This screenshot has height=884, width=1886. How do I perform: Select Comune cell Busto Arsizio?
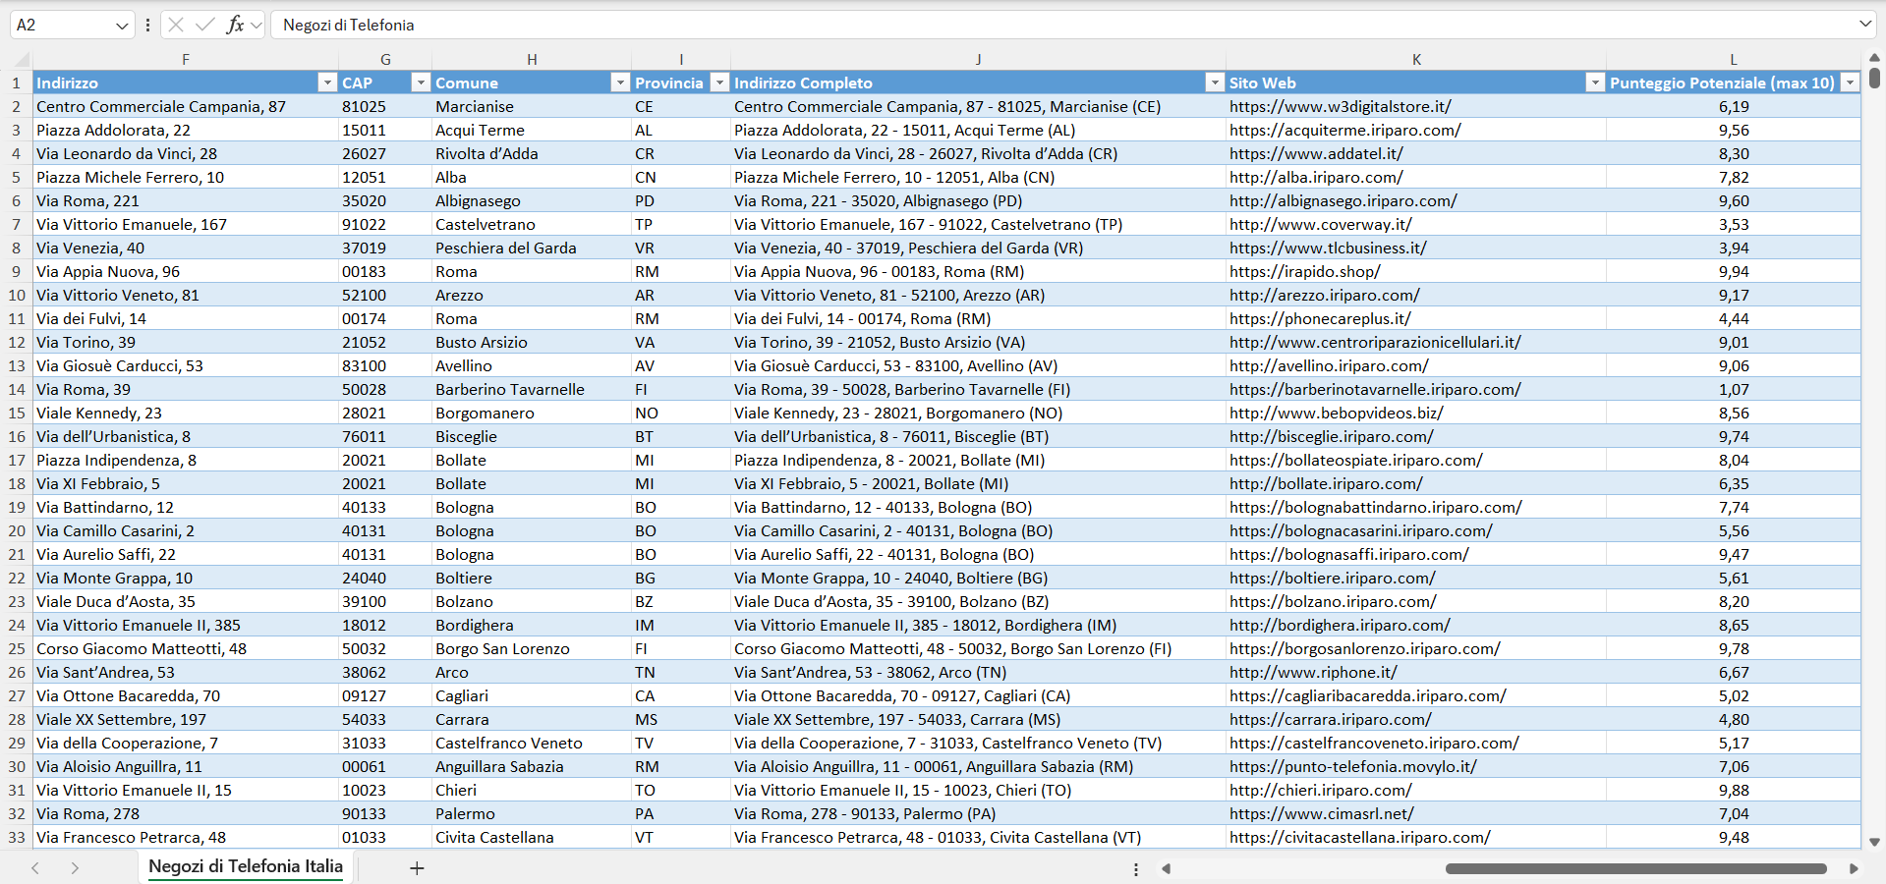(532, 342)
